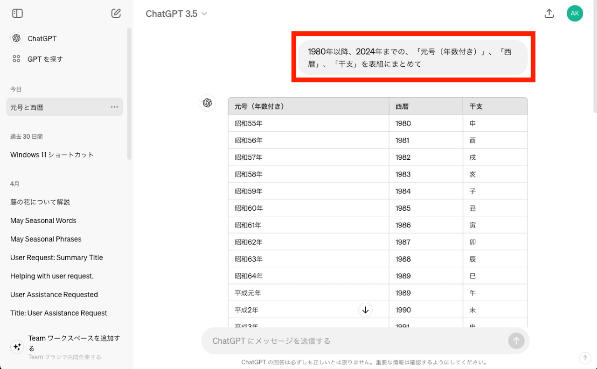The image size is (597, 369).
Task: Open User Request: Summary Title chat
Action: click(x=56, y=257)
